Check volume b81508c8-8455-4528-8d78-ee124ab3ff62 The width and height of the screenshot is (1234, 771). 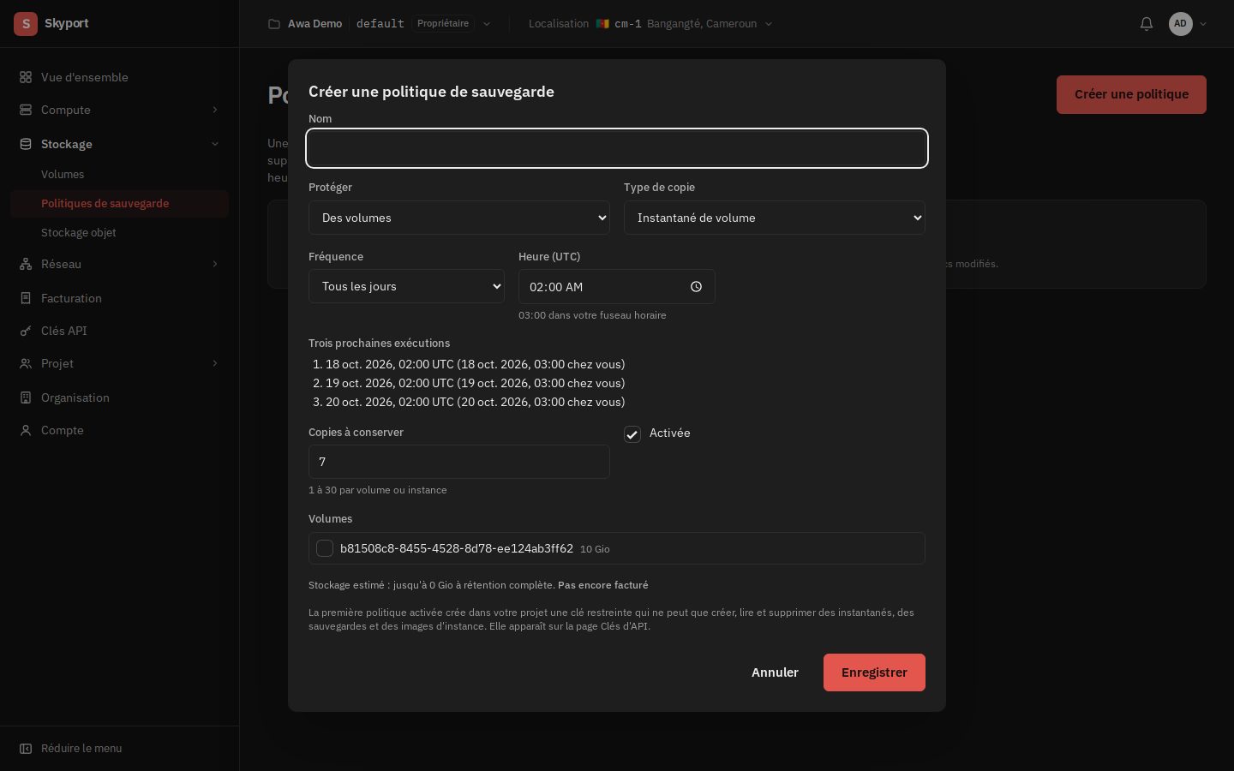(x=325, y=548)
